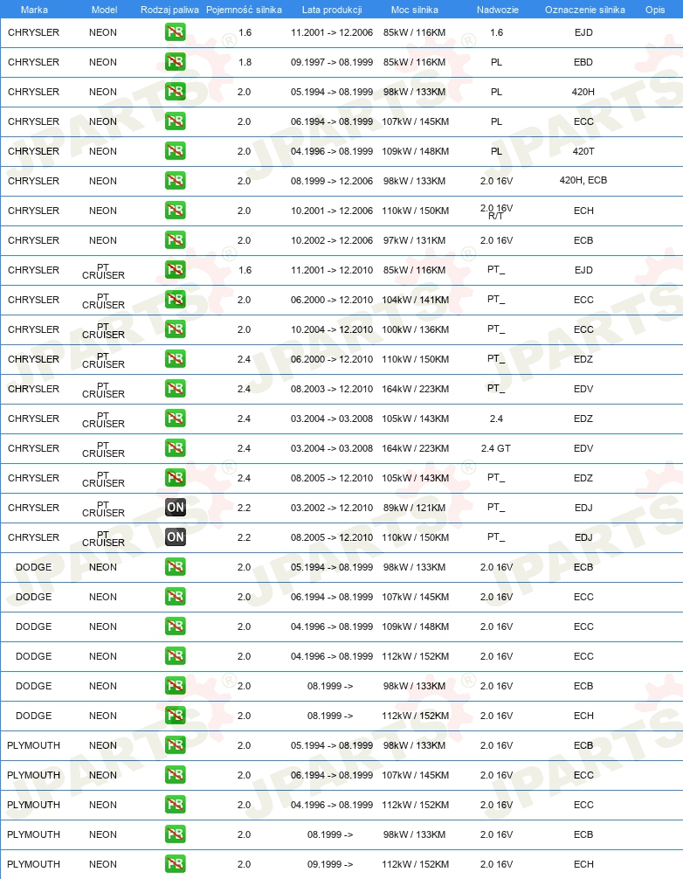Click the Marka column header
The height and width of the screenshot is (879, 683).
(x=34, y=10)
